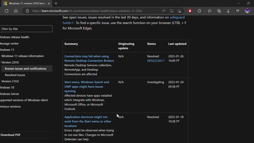Click the 2023-01-18 19:28 PT date cell
Viewport: 254px width, 143px height.
click(x=176, y=119)
